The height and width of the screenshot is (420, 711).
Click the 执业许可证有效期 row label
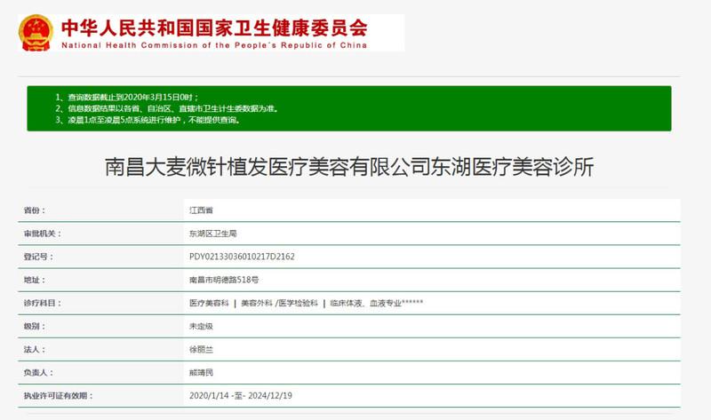[x=58, y=396]
